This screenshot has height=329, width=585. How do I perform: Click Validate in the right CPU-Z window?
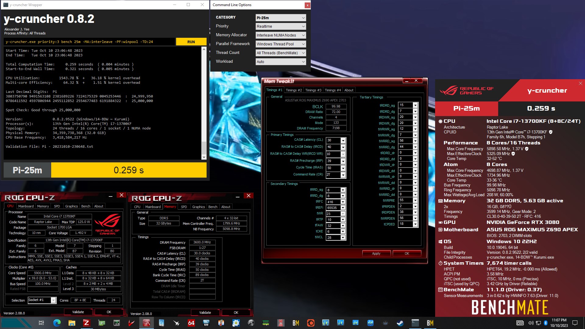coord(205,313)
